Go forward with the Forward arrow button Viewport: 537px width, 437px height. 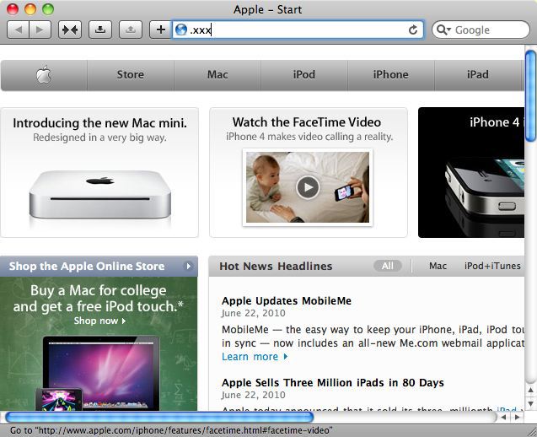40,30
